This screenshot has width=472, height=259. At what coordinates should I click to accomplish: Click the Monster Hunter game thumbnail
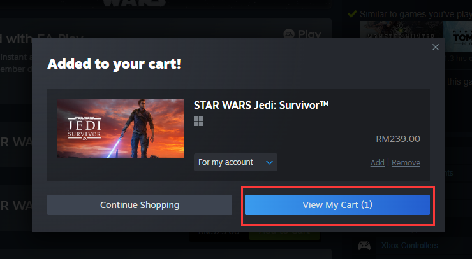[x=401, y=29]
